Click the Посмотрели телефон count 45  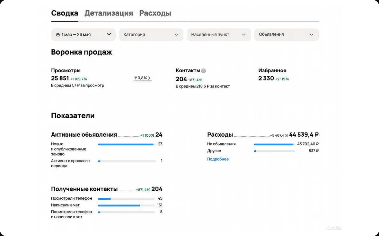click(160, 198)
